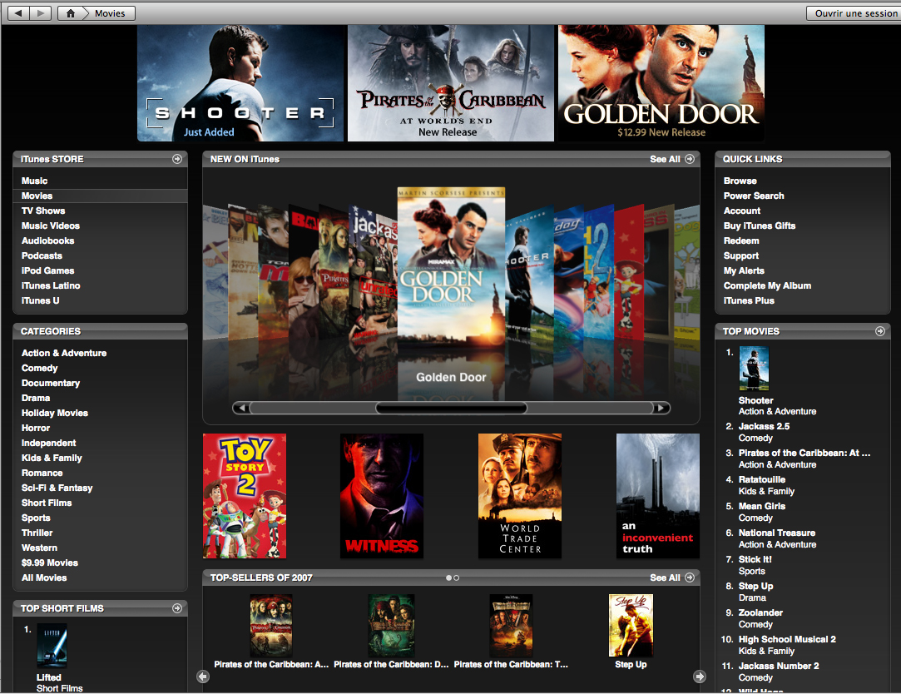The image size is (901, 694).
Task: Open the Power Search quick link
Action: (753, 196)
